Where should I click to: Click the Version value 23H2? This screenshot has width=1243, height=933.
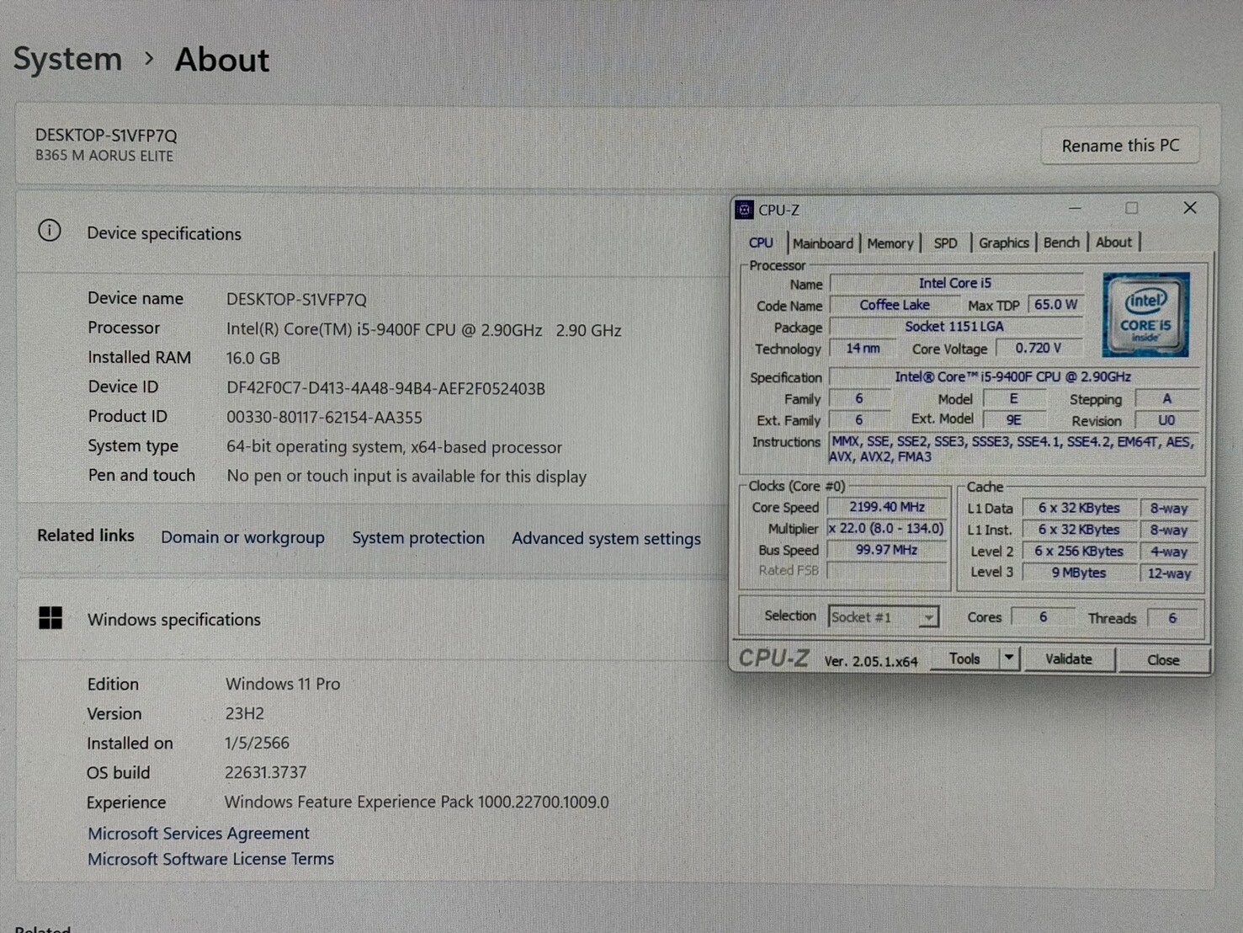tap(244, 713)
